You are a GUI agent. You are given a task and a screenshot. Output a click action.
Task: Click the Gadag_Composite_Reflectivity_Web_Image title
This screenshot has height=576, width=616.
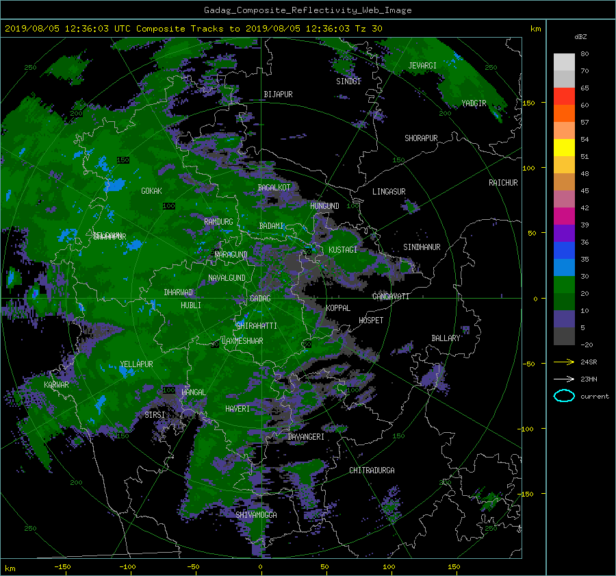coord(307,10)
